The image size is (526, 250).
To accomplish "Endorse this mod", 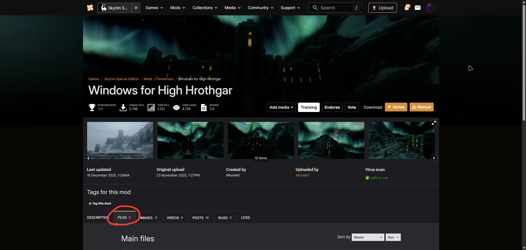I will 332,107.
